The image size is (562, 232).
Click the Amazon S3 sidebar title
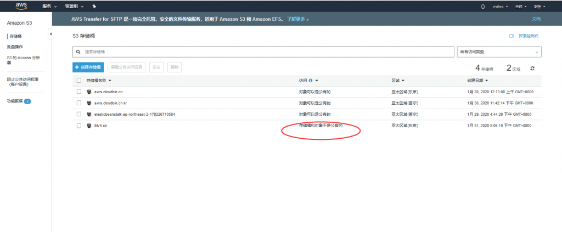[x=20, y=23]
